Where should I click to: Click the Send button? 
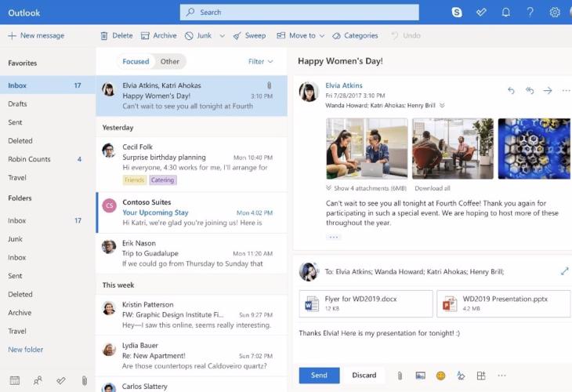(319, 376)
